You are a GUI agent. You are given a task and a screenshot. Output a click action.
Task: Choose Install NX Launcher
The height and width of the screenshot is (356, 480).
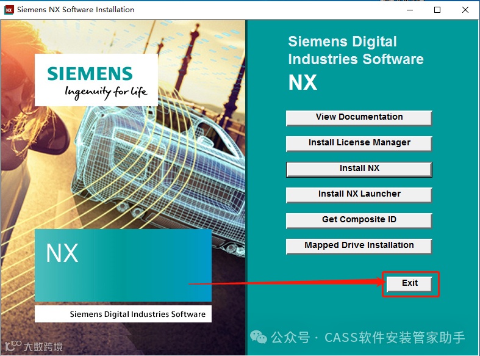tap(359, 195)
